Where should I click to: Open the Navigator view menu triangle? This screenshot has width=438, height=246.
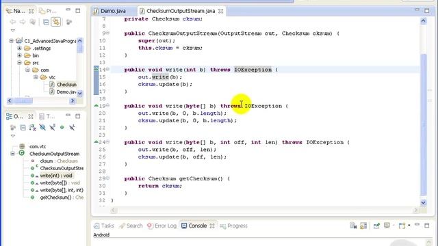tap(12, 30)
